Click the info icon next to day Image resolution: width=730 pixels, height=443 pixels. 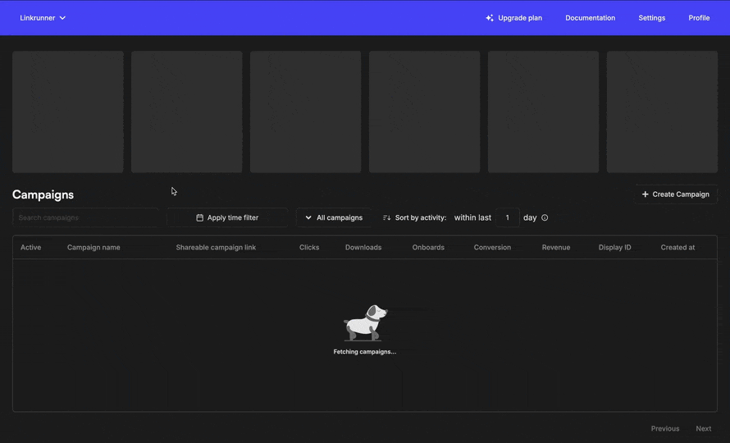click(x=545, y=218)
